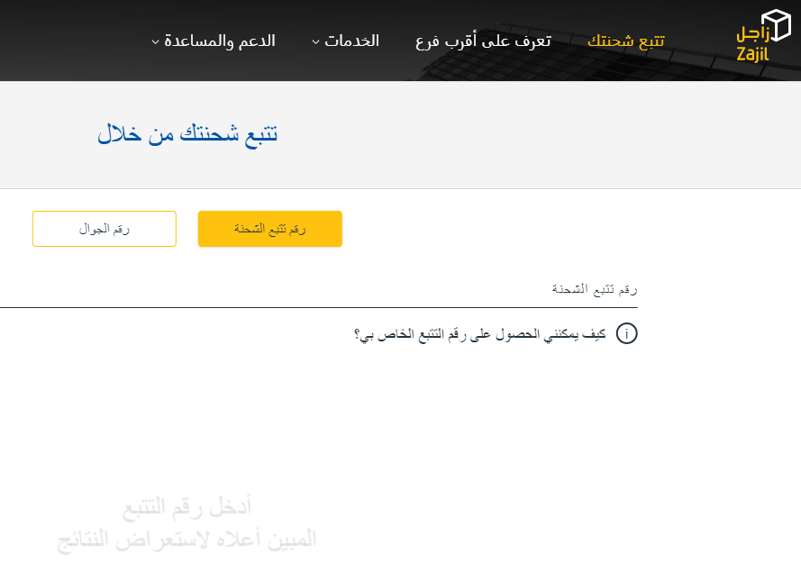Click the المبين أعلاه لاستعراض النتائج text
Screen dimensions: 801x572
pyautogui.click(x=187, y=539)
